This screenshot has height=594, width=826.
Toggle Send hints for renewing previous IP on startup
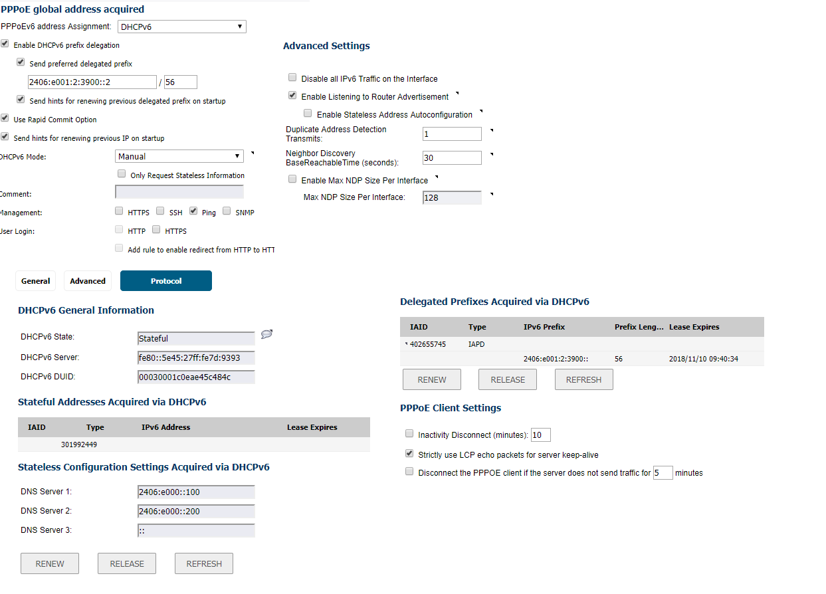tap(5, 138)
